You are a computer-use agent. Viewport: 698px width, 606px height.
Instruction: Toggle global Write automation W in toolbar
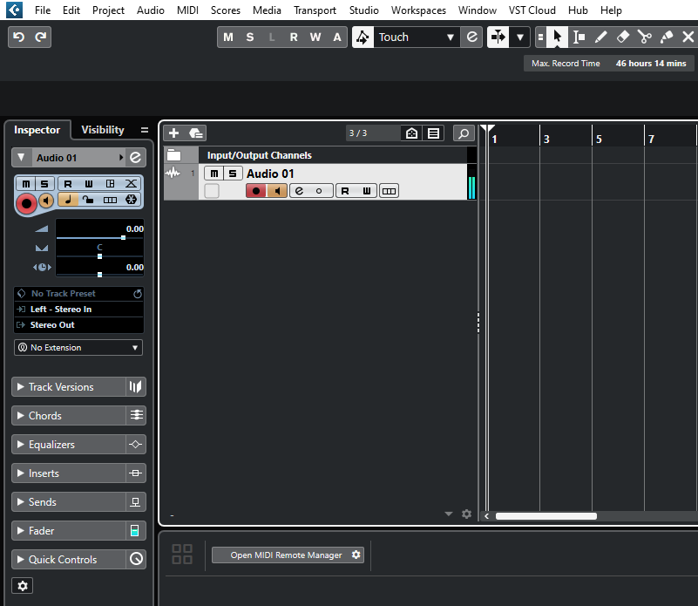click(x=315, y=37)
